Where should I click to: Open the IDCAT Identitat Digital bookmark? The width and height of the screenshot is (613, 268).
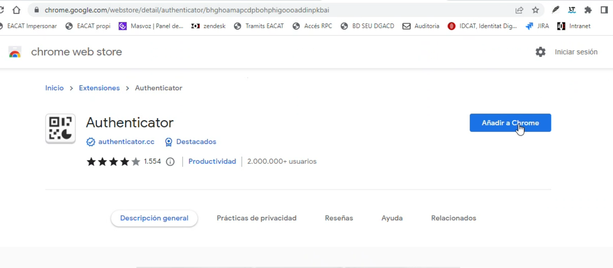[482, 26]
